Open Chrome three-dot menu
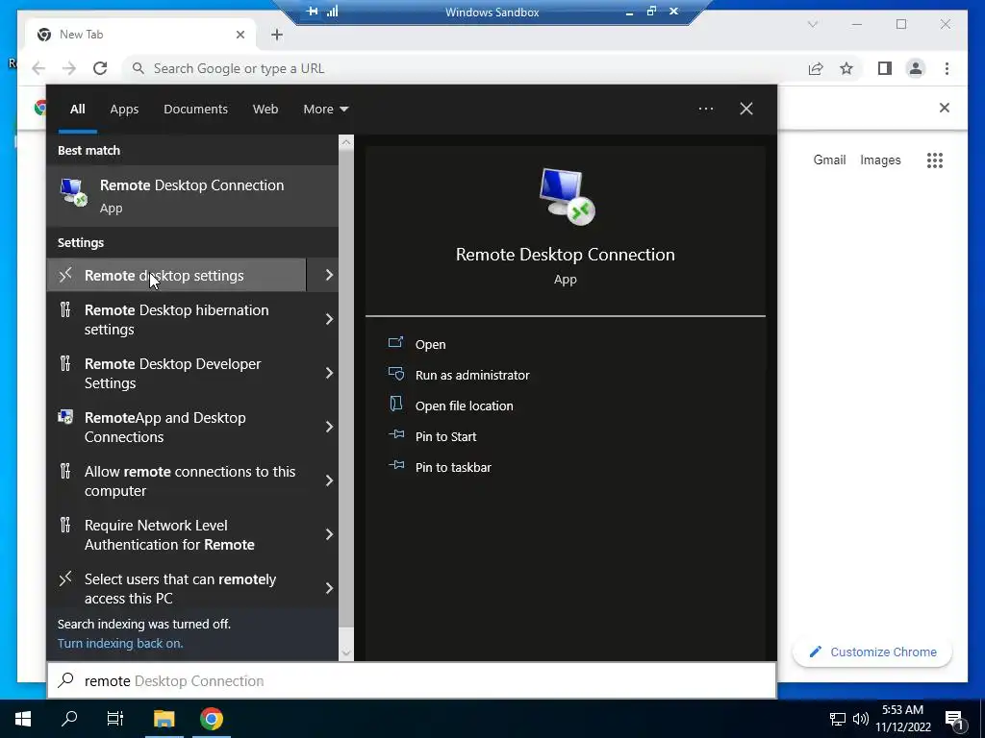The height and width of the screenshot is (738, 985). 947,68
